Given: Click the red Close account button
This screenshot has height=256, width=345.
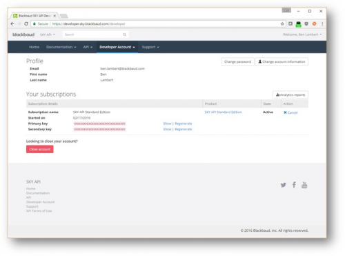Looking at the screenshot, I should pyautogui.click(x=40, y=149).
